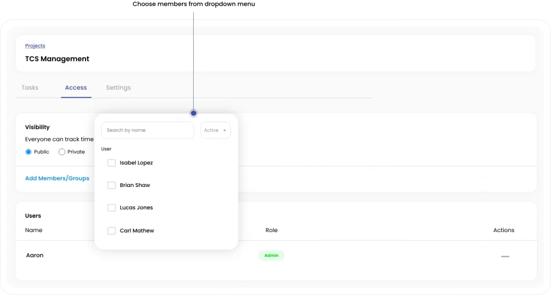
Task: Switch to the Settings tab
Action: click(118, 88)
